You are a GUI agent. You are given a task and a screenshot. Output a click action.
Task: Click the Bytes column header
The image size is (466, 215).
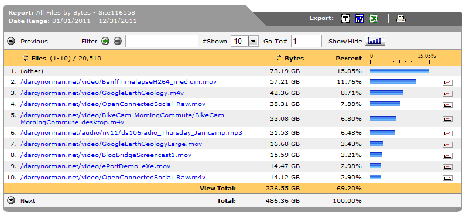[x=294, y=58]
